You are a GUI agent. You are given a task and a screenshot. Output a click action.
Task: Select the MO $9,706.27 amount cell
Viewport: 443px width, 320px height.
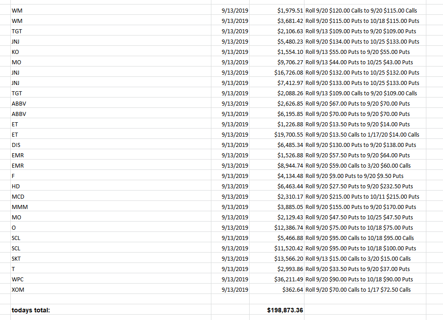pos(277,62)
